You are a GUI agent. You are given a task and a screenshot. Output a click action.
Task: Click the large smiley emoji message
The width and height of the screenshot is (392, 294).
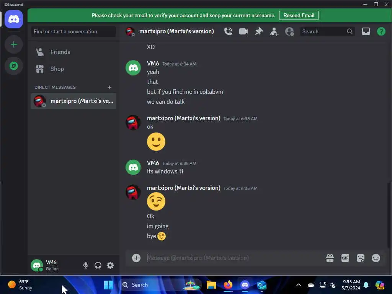tap(156, 142)
